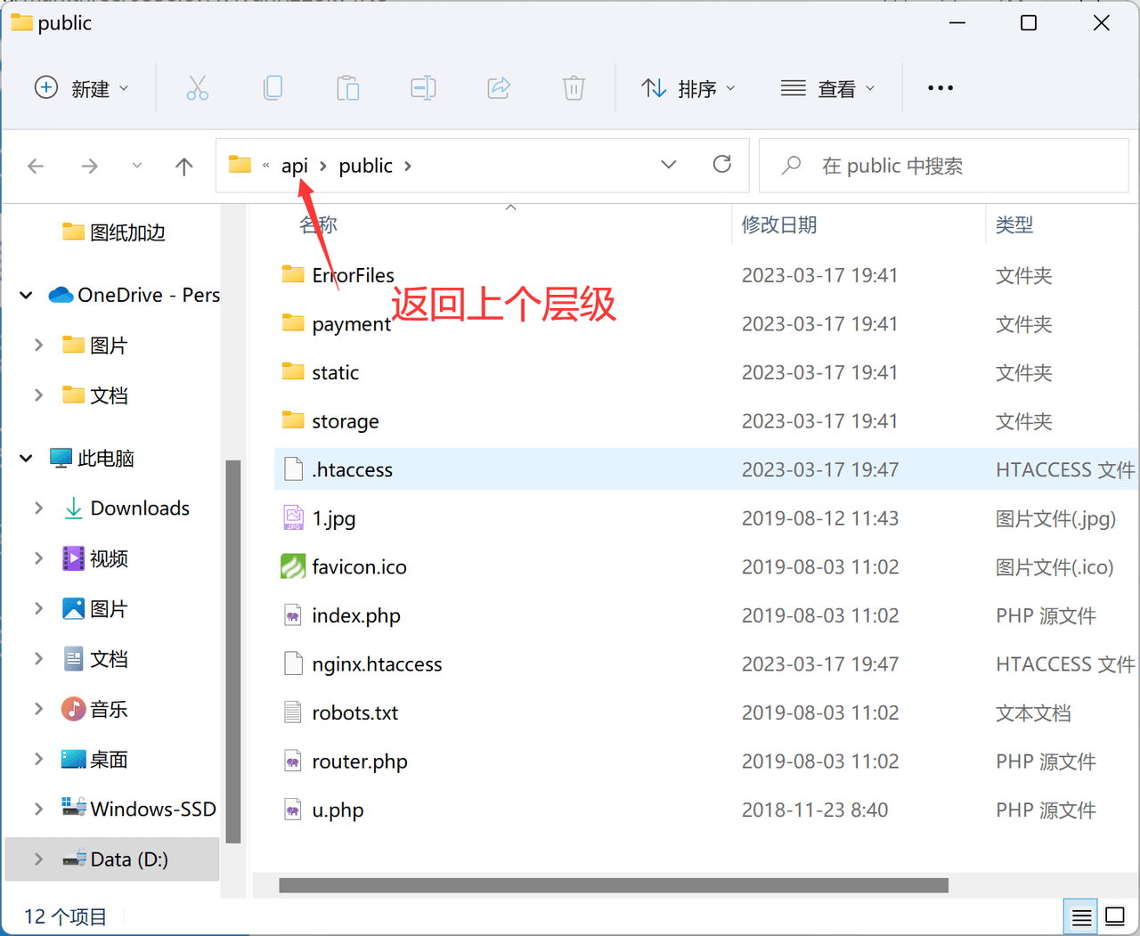1140x936 pixels.
Task: Open 图纸加边 folder in sidebar
Action: click(x=114, y=232)
